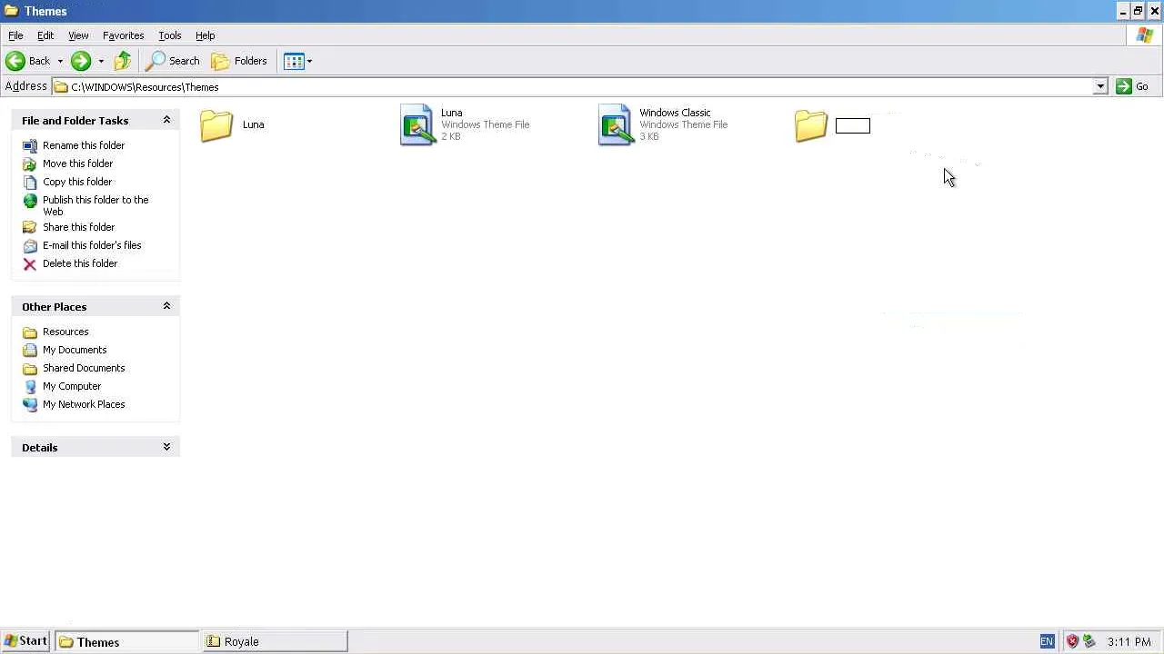Click the red Delete this folder icon
The width and height of the screenshot is (1164, 654).
30,263
